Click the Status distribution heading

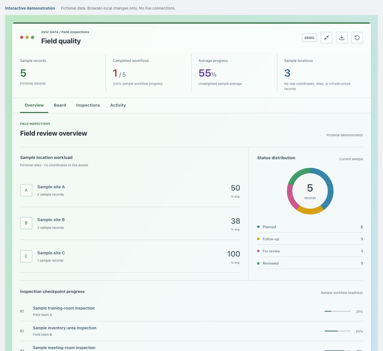tap(276, 158)
